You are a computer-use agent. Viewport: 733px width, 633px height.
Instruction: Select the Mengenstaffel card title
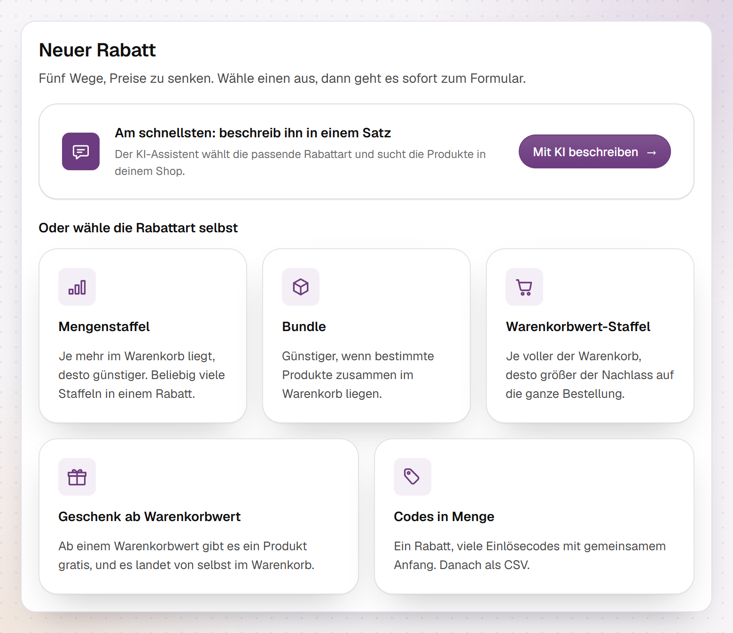(x=104, y=326)
